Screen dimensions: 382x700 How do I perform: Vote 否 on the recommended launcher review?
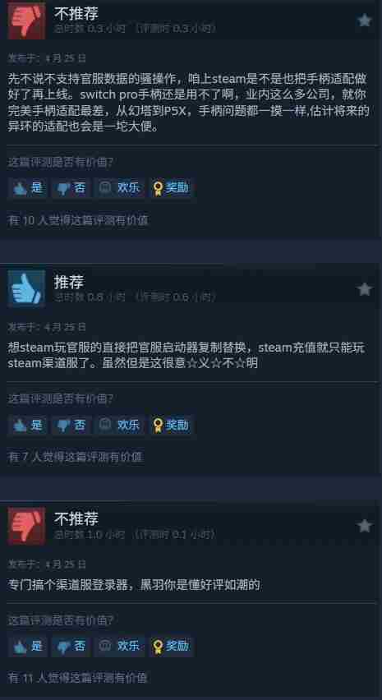71,425
